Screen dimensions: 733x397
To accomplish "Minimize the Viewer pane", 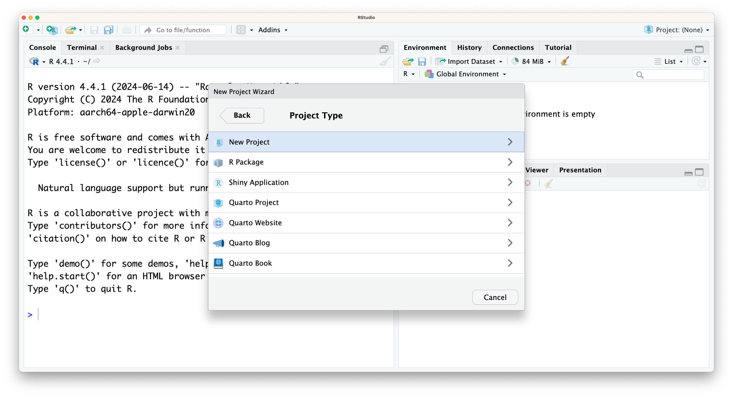I will click(x=689, y=173).
